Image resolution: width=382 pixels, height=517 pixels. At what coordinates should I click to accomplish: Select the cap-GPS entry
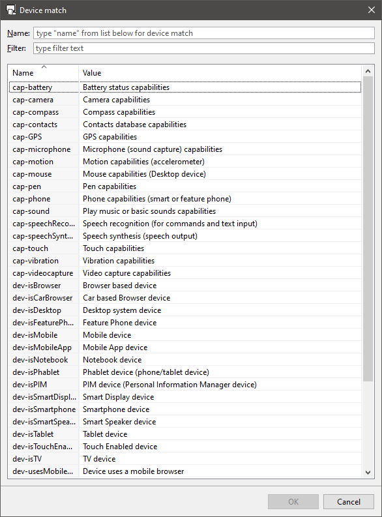point(185,137)
